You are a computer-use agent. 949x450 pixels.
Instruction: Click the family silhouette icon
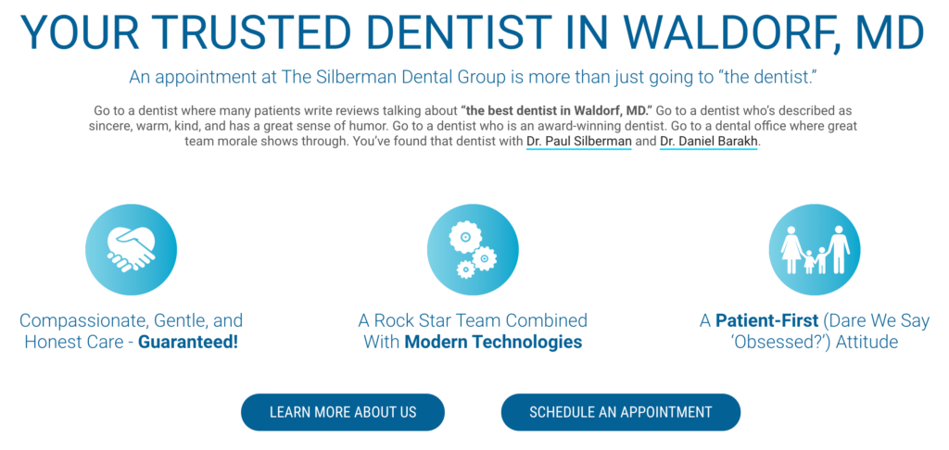(x=815, y=250)
